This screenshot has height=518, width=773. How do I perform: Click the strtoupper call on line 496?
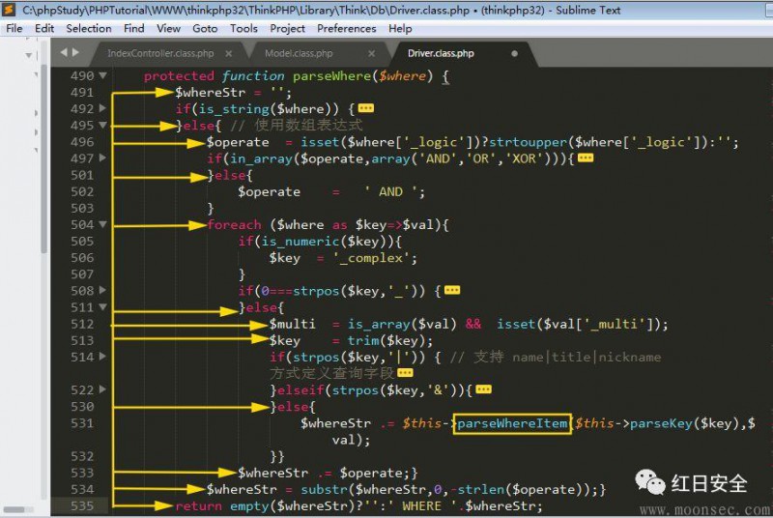[x=528, y=142]
